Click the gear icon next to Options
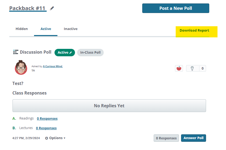Screen dimensions: 226x150 point(47,138)
